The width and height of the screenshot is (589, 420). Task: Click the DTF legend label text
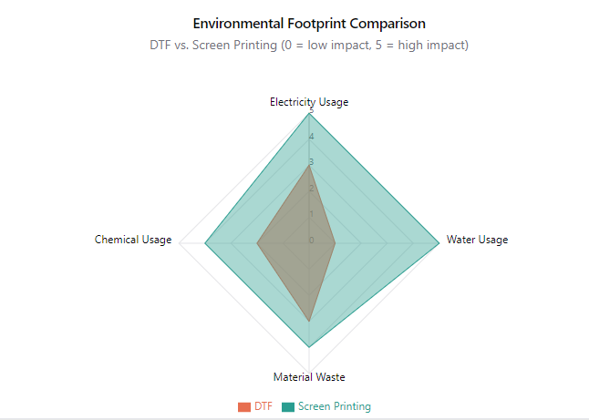(x=263, y=406)
